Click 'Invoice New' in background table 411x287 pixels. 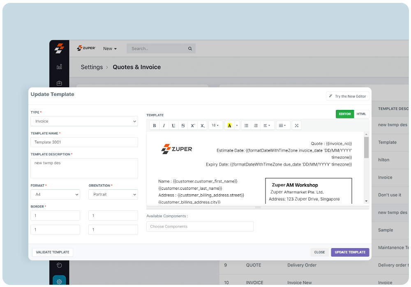coord(299,282)
